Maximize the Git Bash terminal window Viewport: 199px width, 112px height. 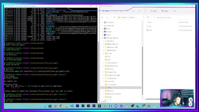click(90, 6)
